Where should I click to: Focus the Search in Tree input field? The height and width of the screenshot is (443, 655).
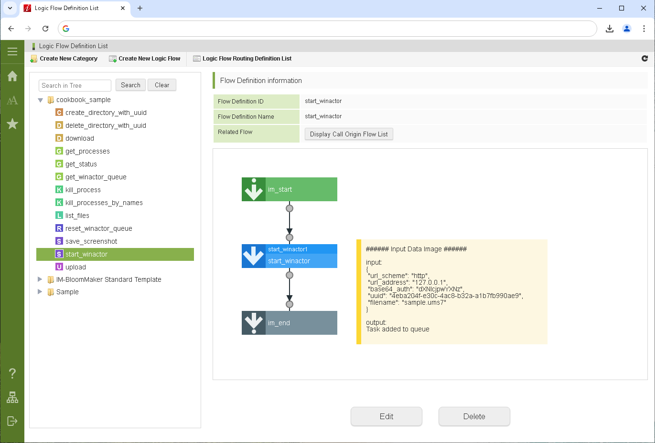tap(75, 85)
